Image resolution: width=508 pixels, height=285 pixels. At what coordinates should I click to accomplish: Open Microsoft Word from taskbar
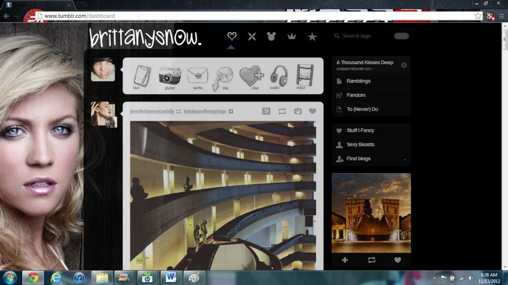(x=171, y=278)
